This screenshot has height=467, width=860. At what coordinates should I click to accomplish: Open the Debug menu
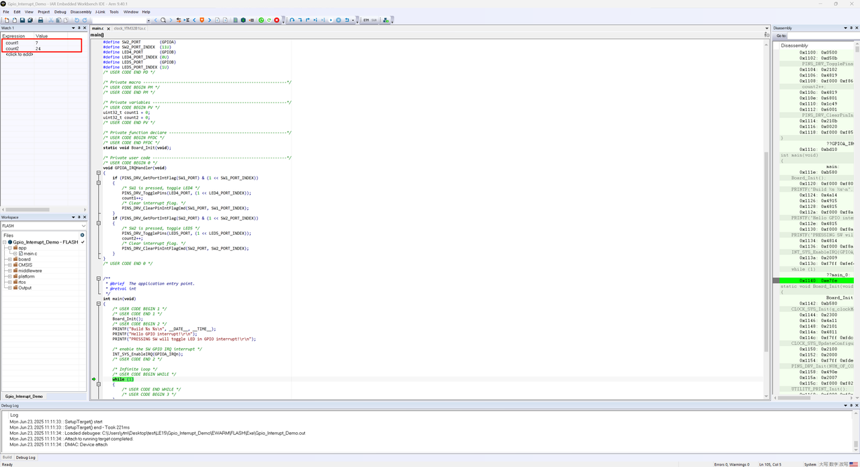[60, 11]
